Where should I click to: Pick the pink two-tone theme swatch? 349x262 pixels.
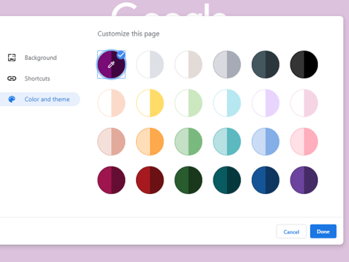click(304, 142)
